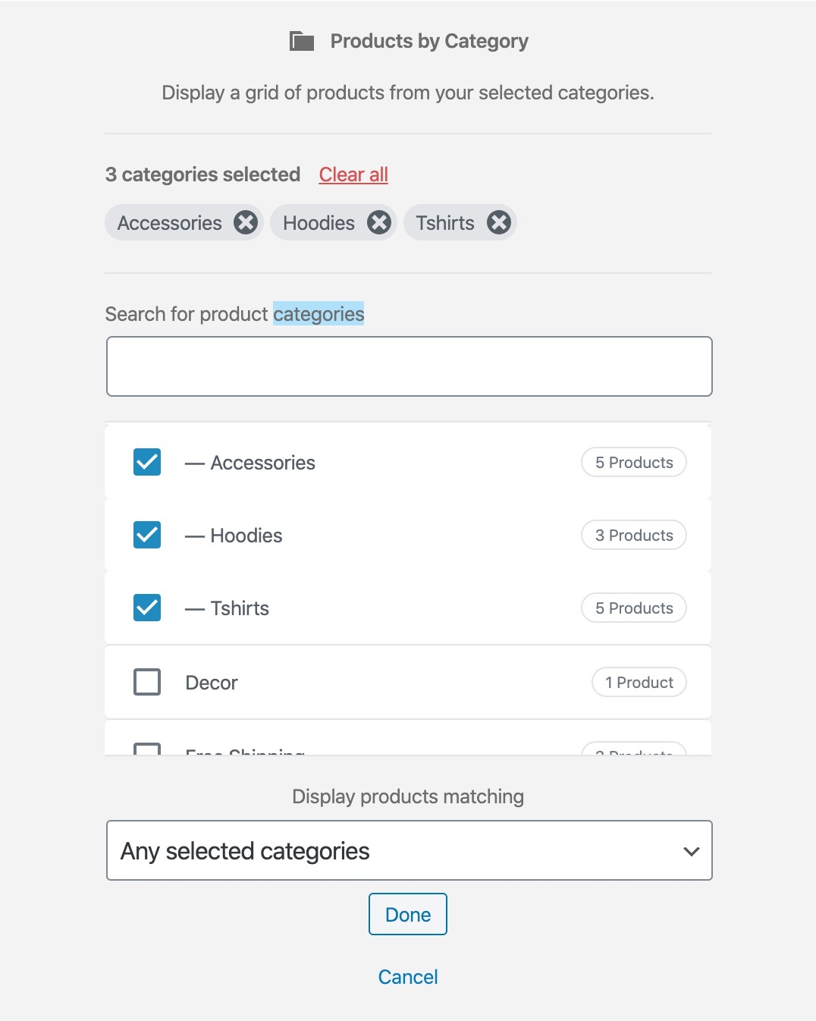This screenshot has width=816, height=1021.
Task: Remove the Accessories category tag
Action: (x=246, y=223)
